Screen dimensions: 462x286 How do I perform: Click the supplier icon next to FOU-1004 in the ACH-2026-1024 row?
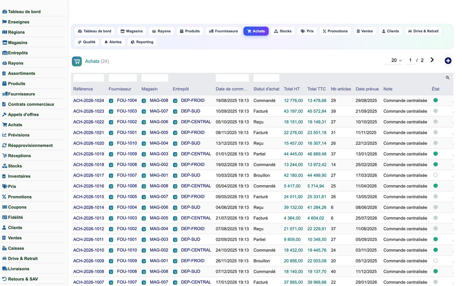111,101
